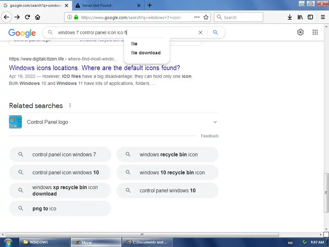Click the Control Panel logo thumbnail
This screenshot has width=329, height=247.
(x=15, y=122)
